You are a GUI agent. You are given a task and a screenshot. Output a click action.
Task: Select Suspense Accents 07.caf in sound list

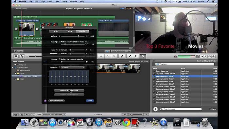click(185, 74)
